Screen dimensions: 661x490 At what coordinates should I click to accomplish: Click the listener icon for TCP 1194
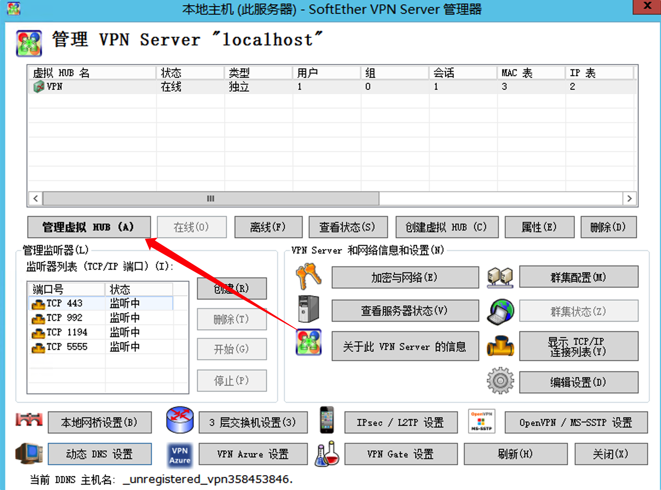coord(38,333)
